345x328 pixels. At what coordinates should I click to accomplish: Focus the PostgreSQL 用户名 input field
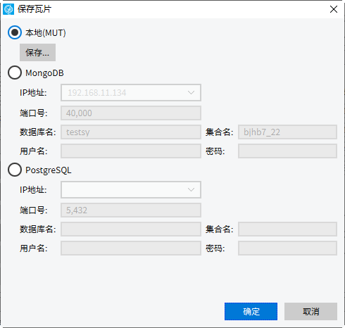[131, 248]
